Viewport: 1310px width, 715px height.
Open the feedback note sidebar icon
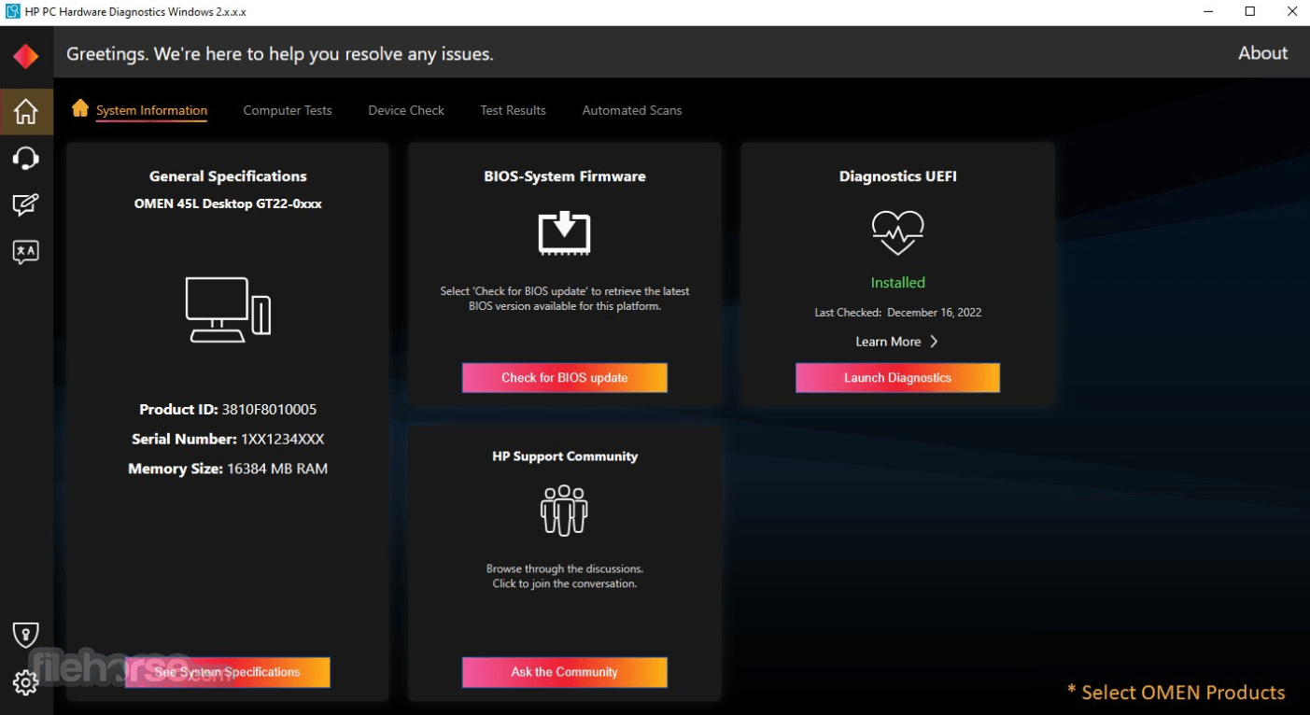point(25,204)
